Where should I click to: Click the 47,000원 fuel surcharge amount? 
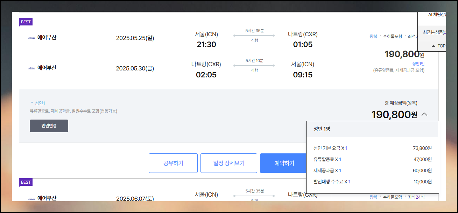pos(423,159)
